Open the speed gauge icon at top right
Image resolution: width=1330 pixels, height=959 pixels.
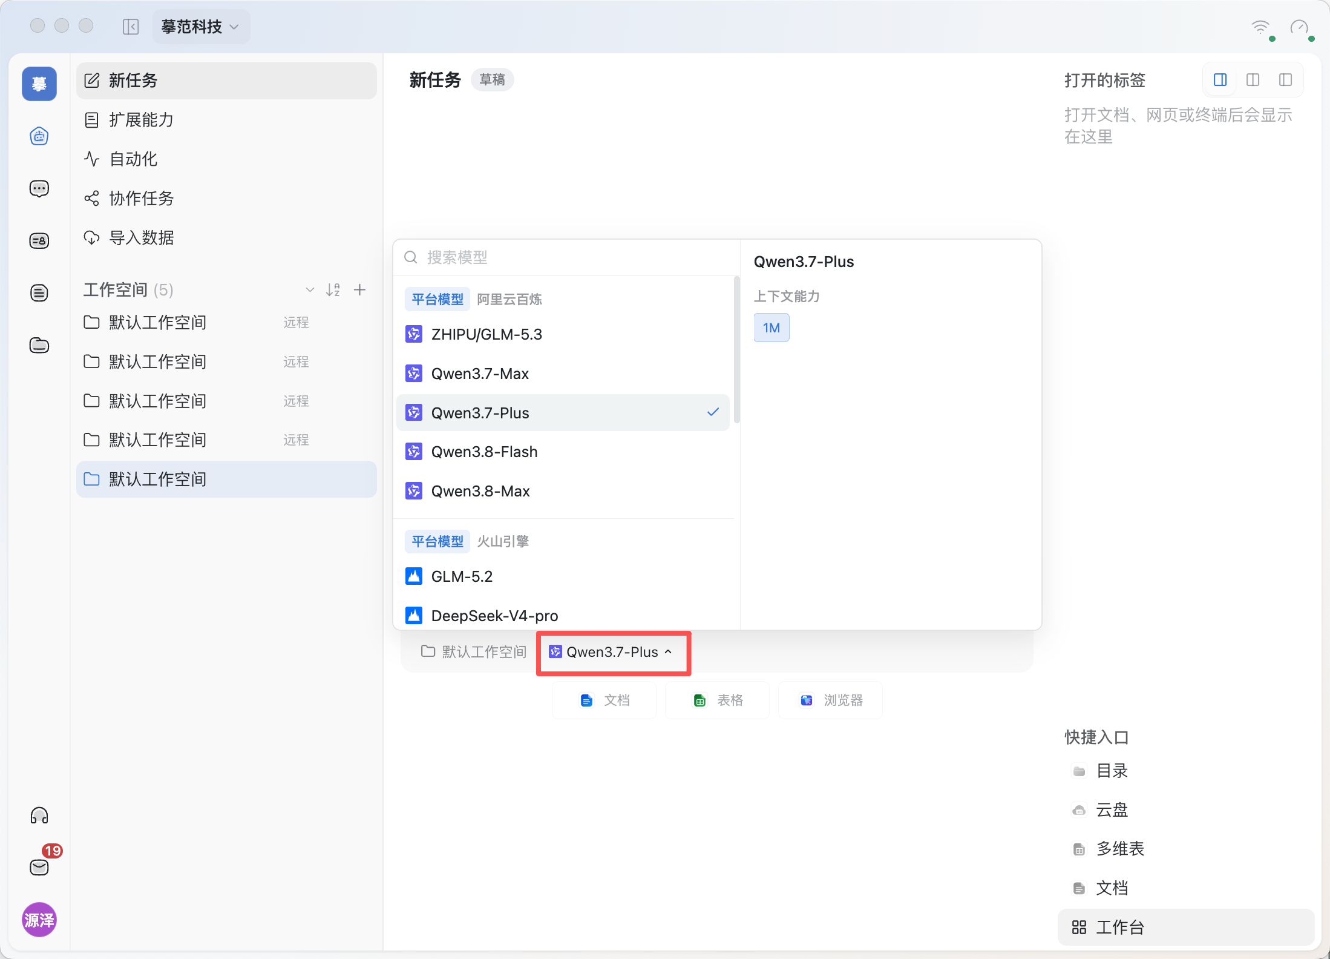[1300, 27]
